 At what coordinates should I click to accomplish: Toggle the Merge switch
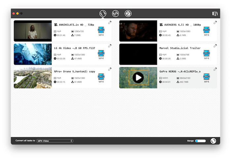click(x=200, y=141)
